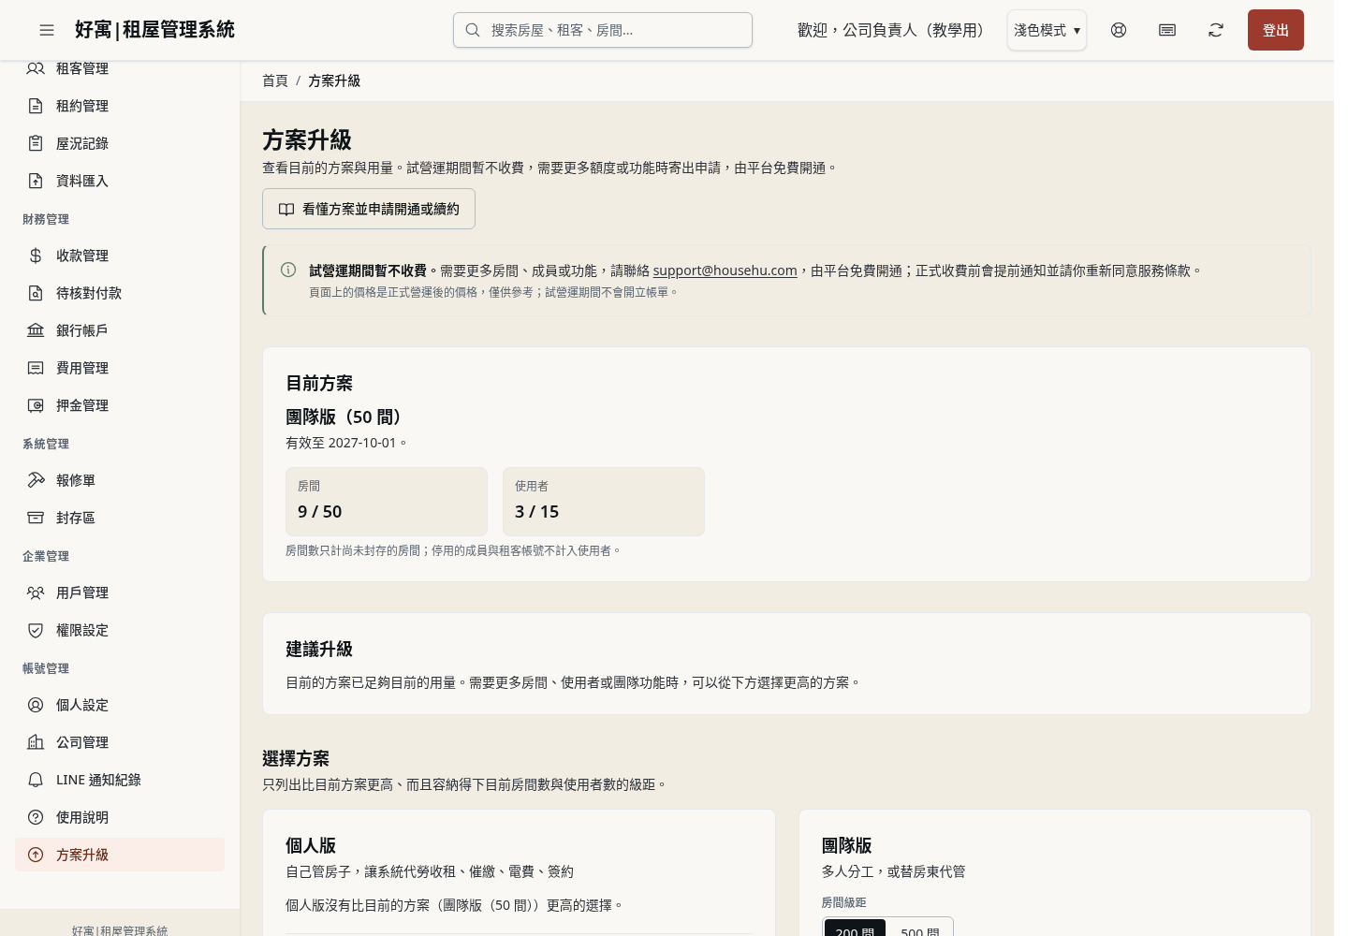Select 方案升級 in the sidebar
1348x936 pixels.
pyautogui.click(x=120, y=855)
